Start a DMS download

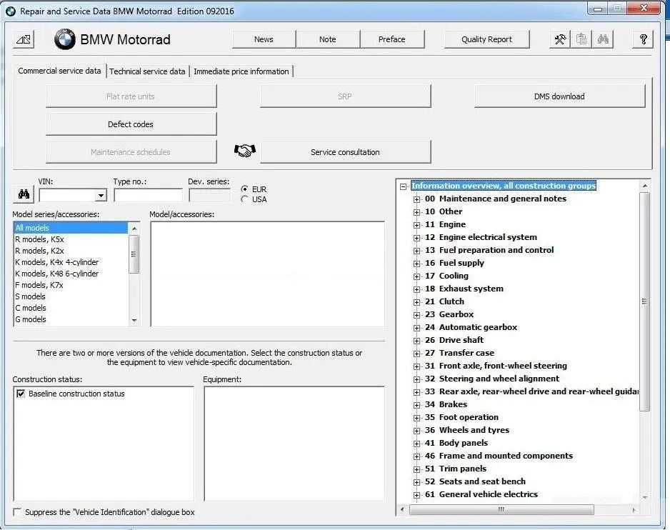coord(559,95)
